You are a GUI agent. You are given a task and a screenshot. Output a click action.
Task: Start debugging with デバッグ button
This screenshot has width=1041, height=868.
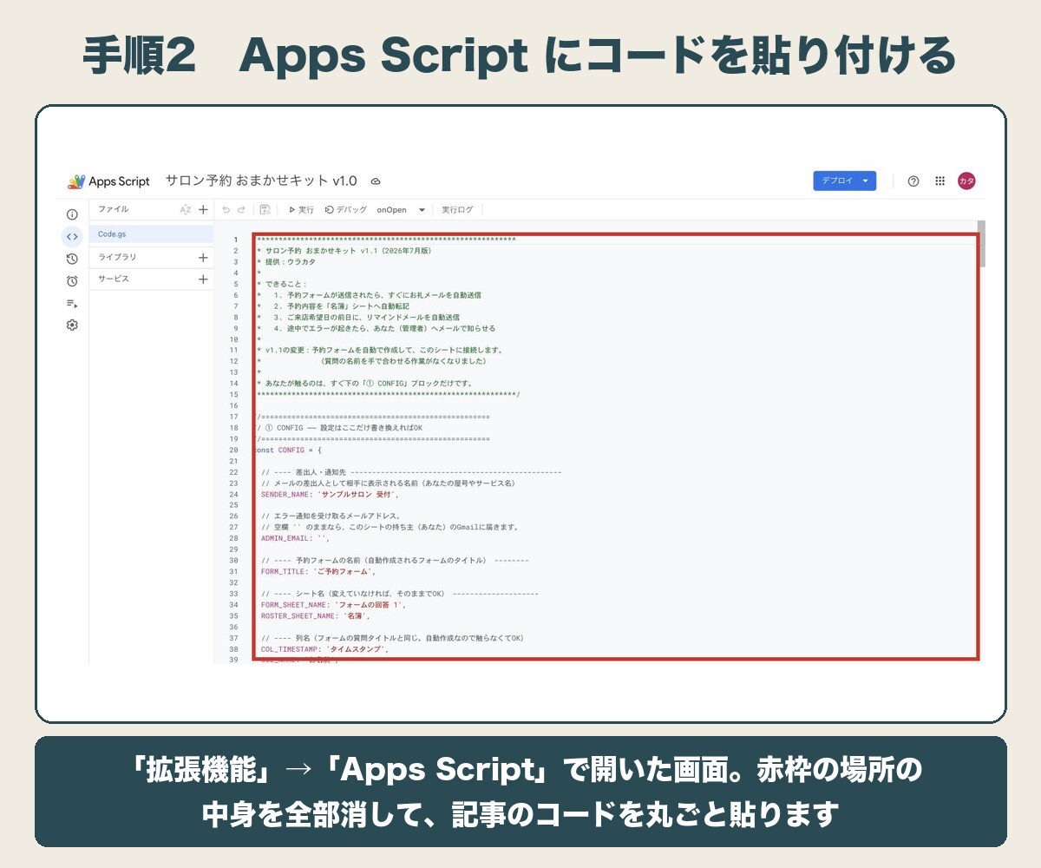(x=346, y=209)
